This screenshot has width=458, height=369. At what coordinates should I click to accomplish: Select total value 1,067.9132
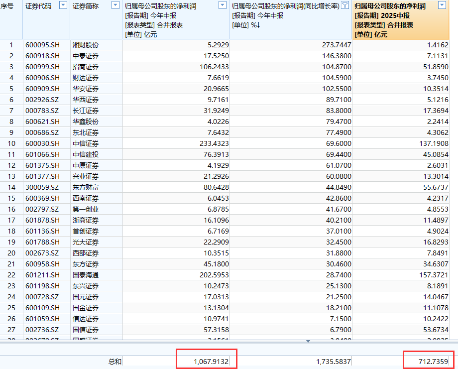[211, 362]
